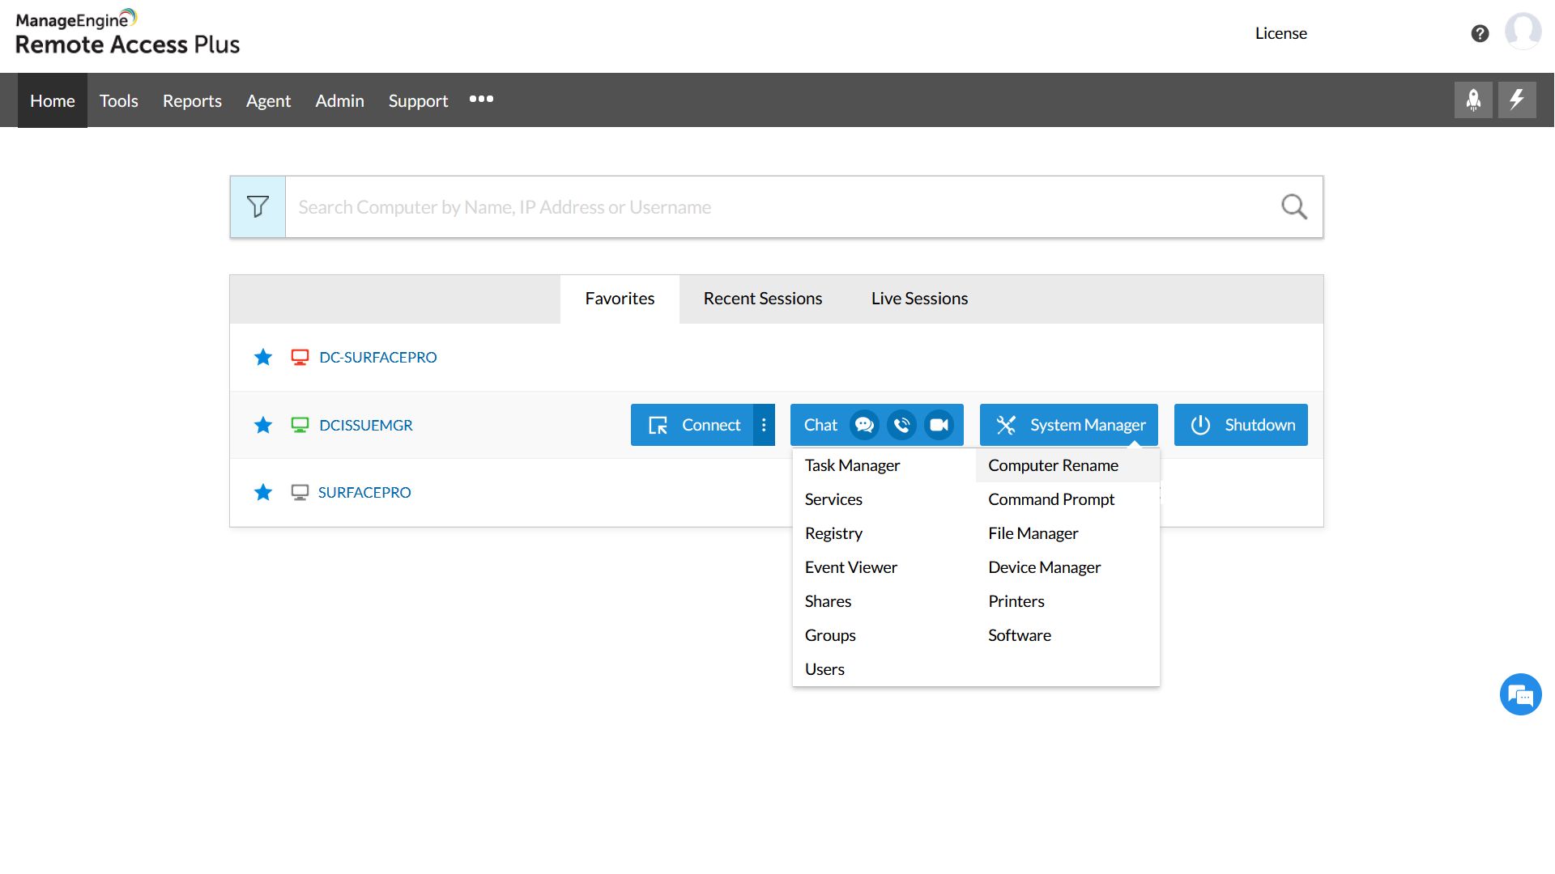Click the green monitor icon for DCISSUEMGR

coord(300,425)
